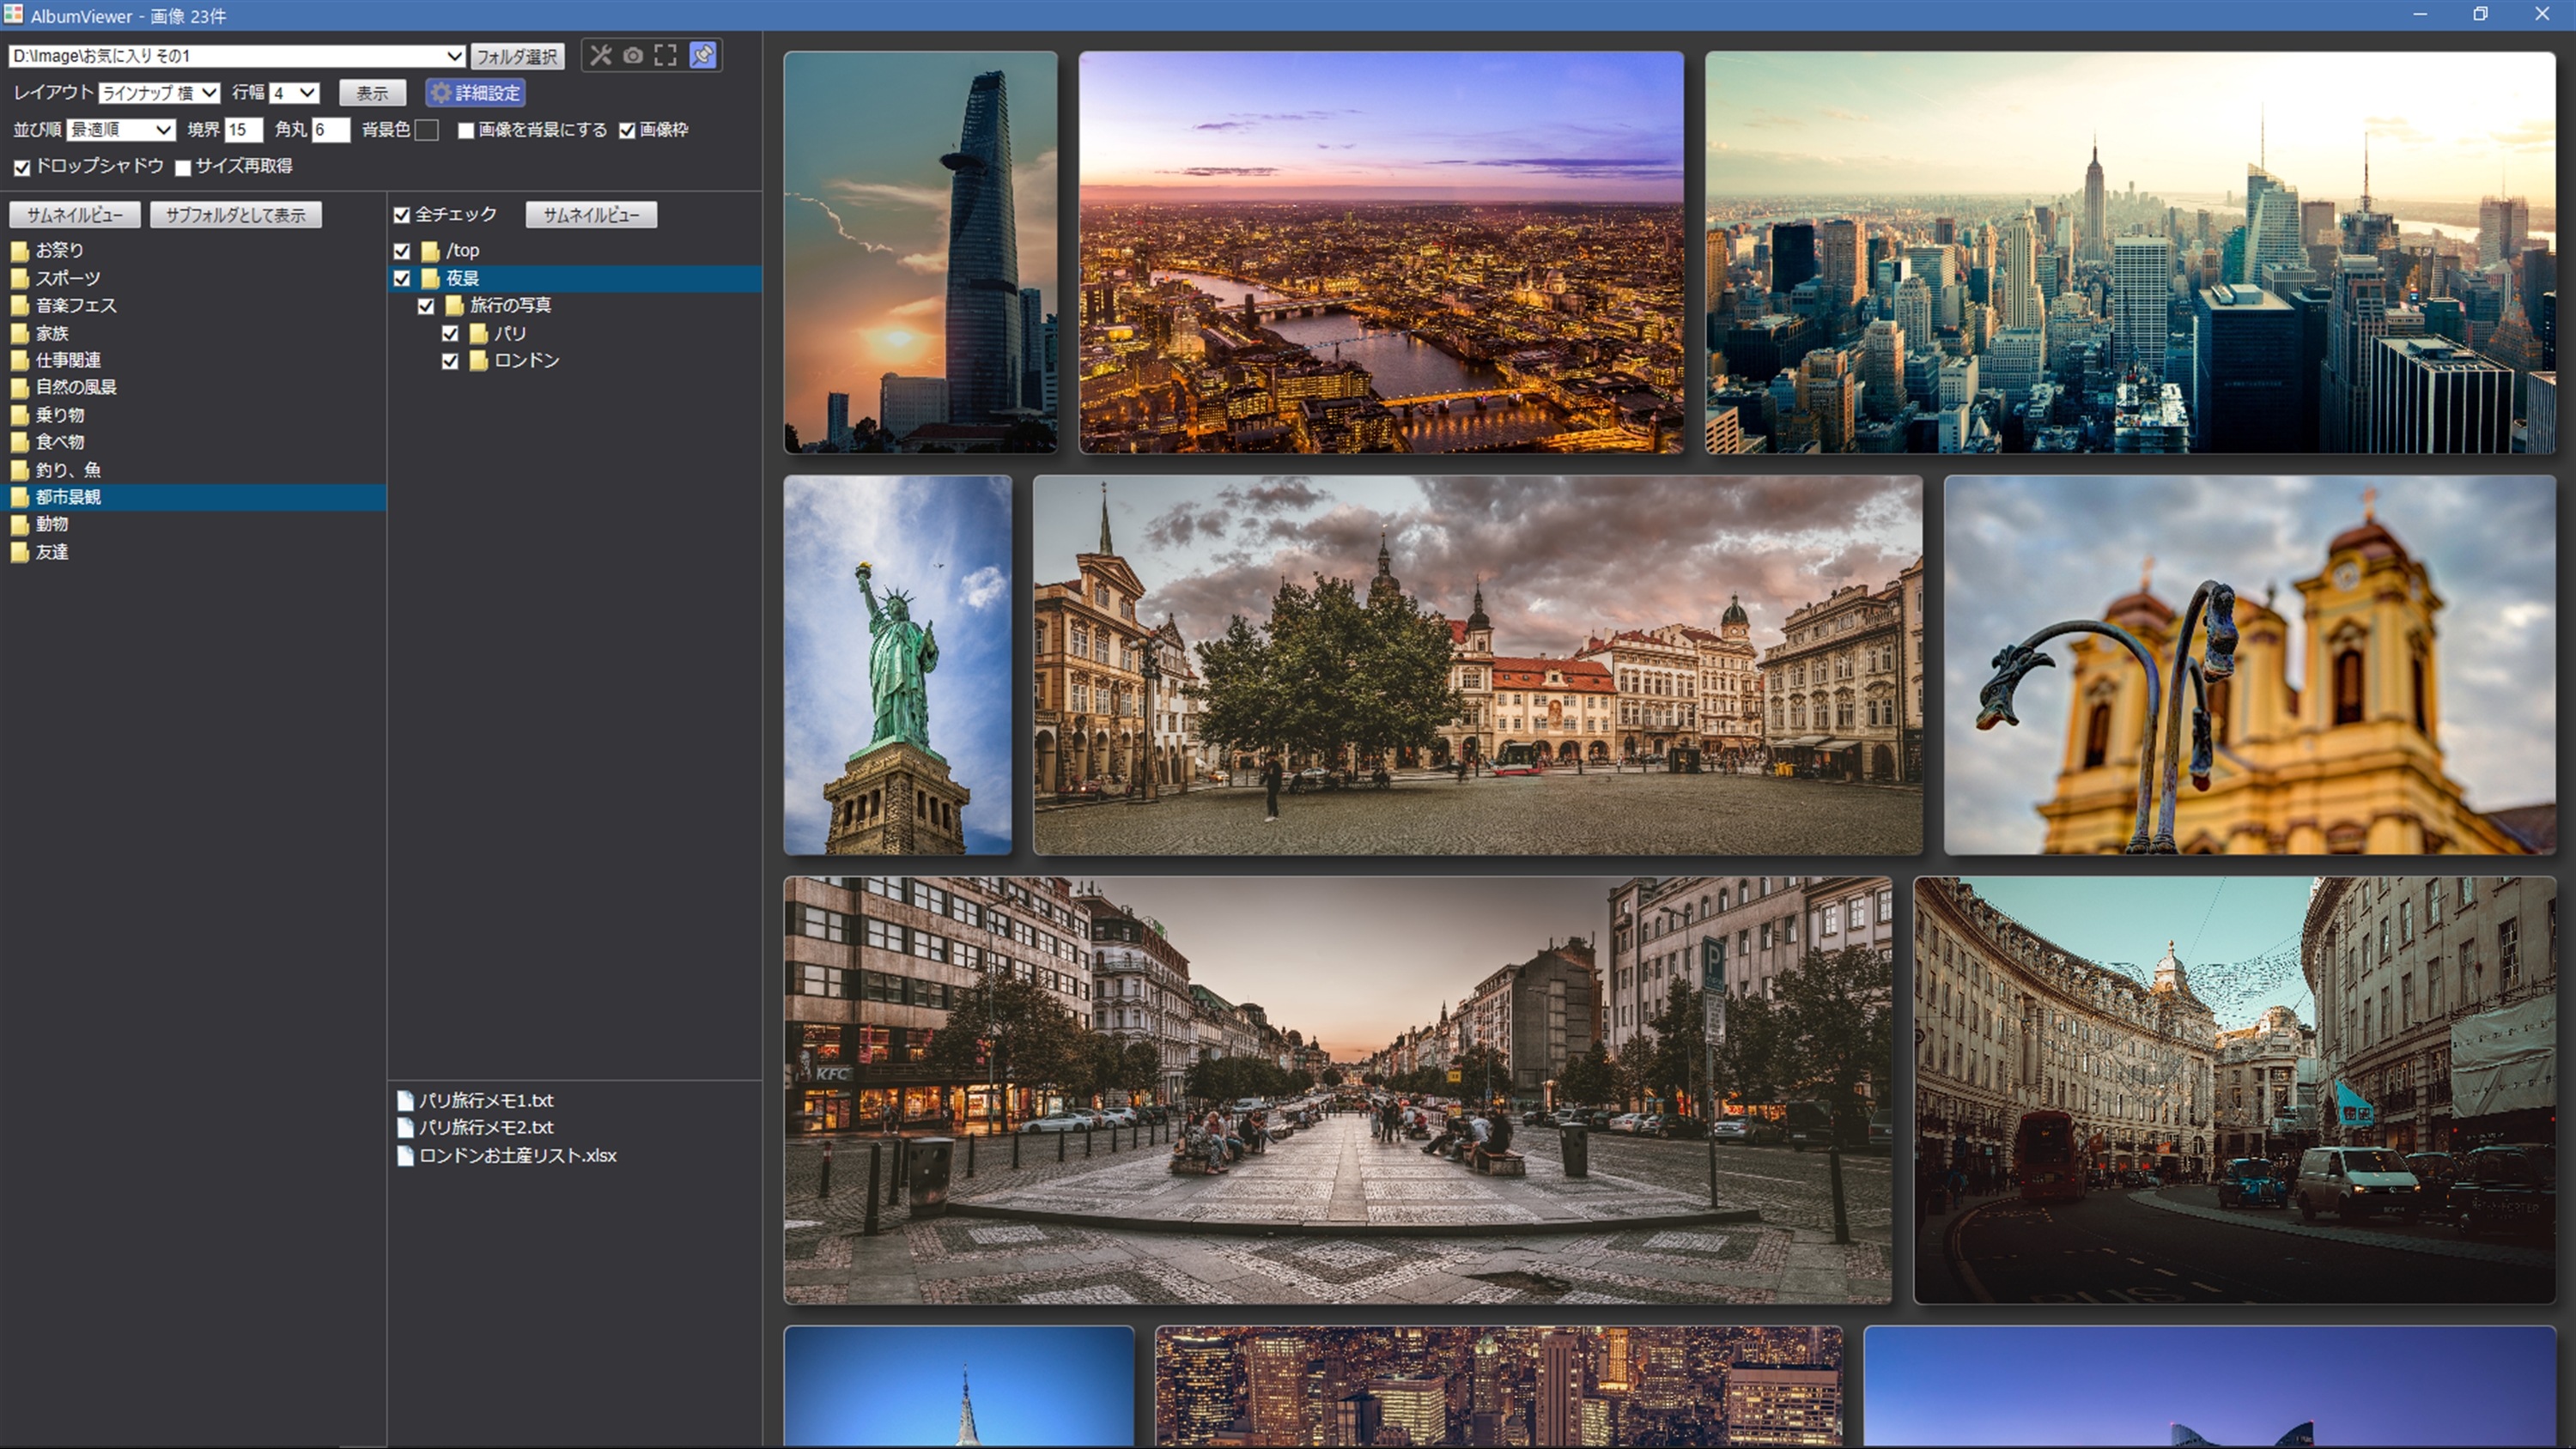Toggle the pushpin pin icon
Screen dimensions: 2576x1449
point(703,55)
